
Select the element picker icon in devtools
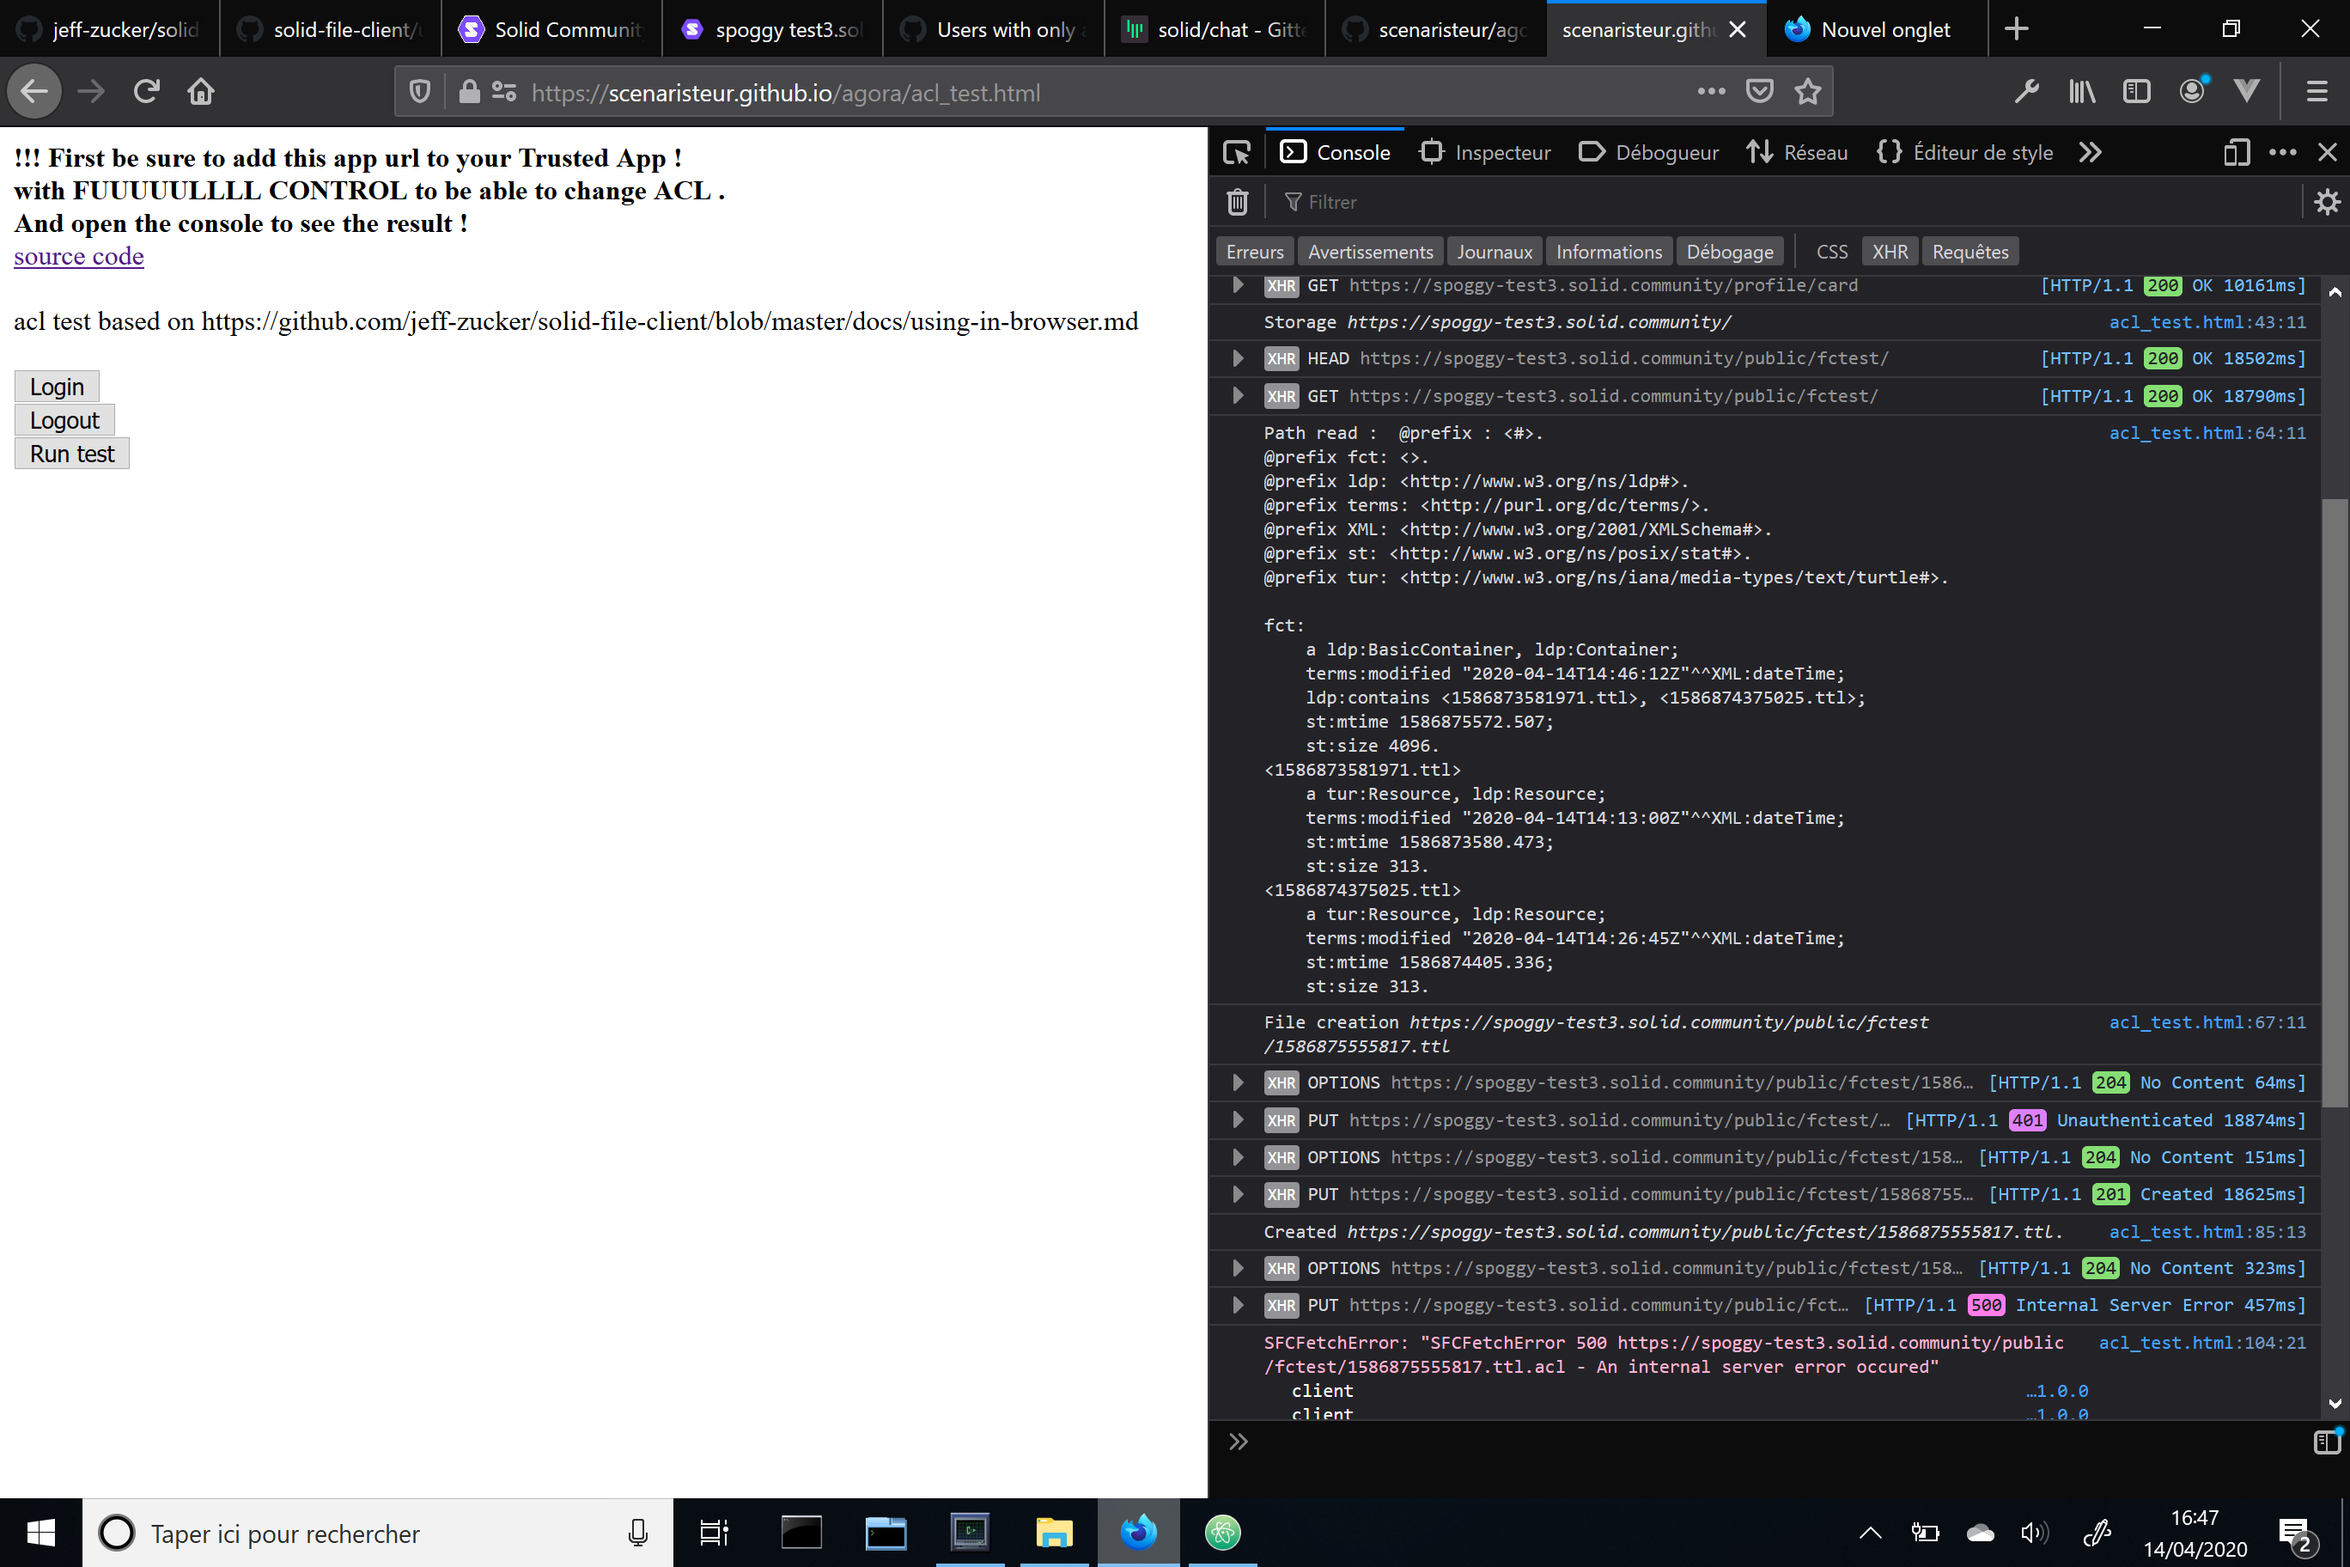(1237, 152)
